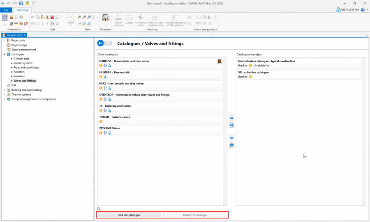Open the File menu tab
The image size is (370, 222).
coord(6,10)
